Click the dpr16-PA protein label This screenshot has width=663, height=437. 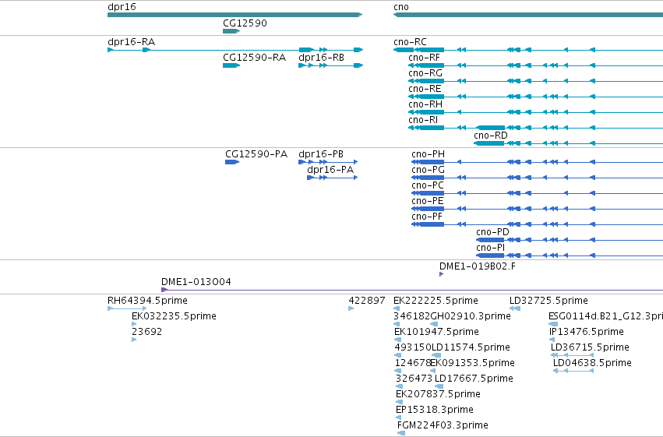click(x=330, y=170)
